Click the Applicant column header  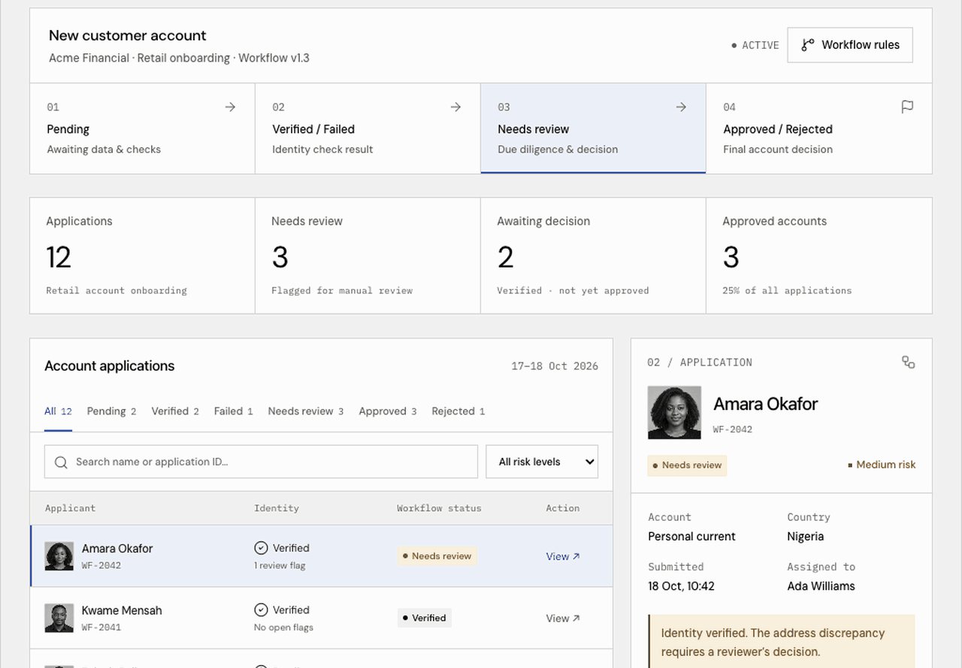[70, 508]
